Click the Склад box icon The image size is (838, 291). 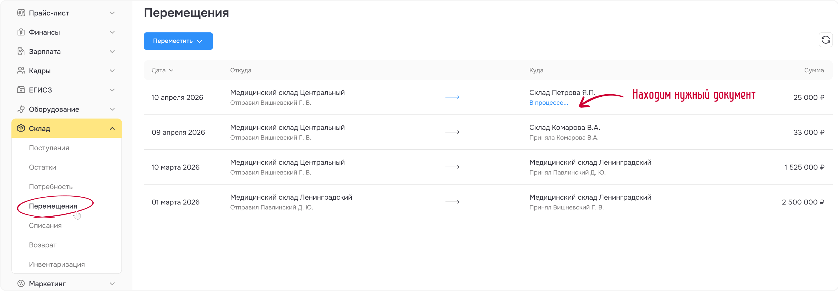tap(21, 128)
